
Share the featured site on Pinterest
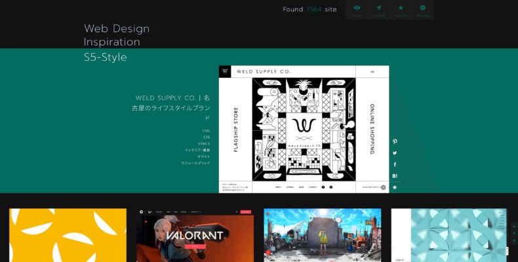(395, 141)
